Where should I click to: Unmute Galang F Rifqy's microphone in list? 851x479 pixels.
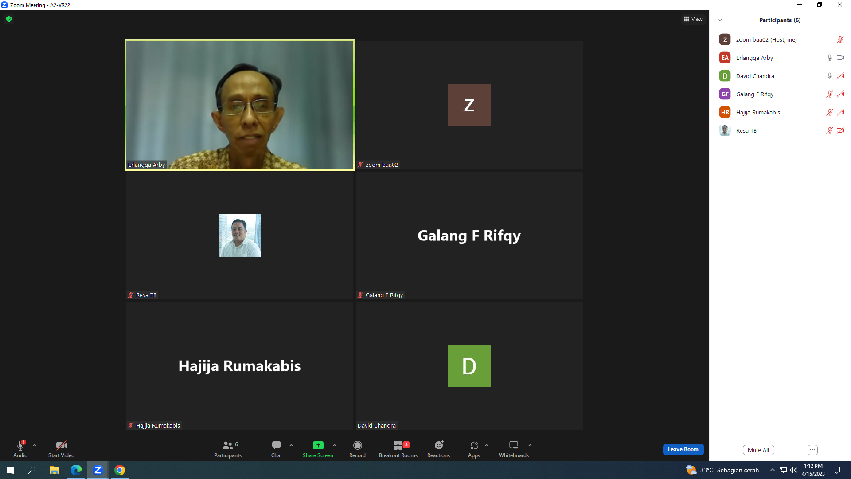[830, 94]
